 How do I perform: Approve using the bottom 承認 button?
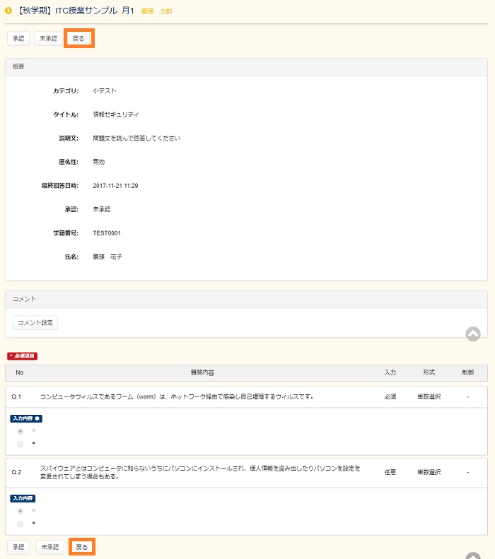pos(18,547)
